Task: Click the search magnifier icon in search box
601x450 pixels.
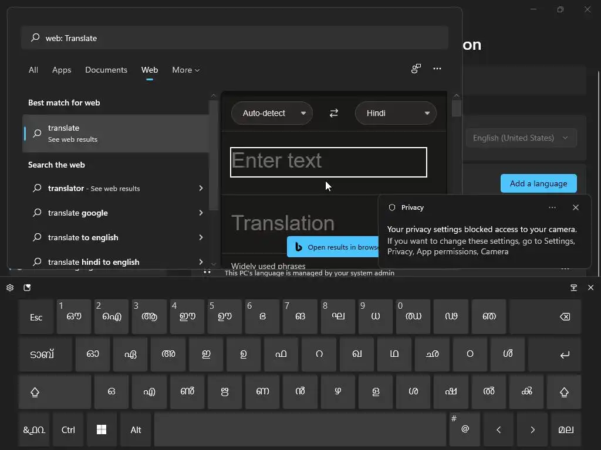Action: click(x=35, y=37)
